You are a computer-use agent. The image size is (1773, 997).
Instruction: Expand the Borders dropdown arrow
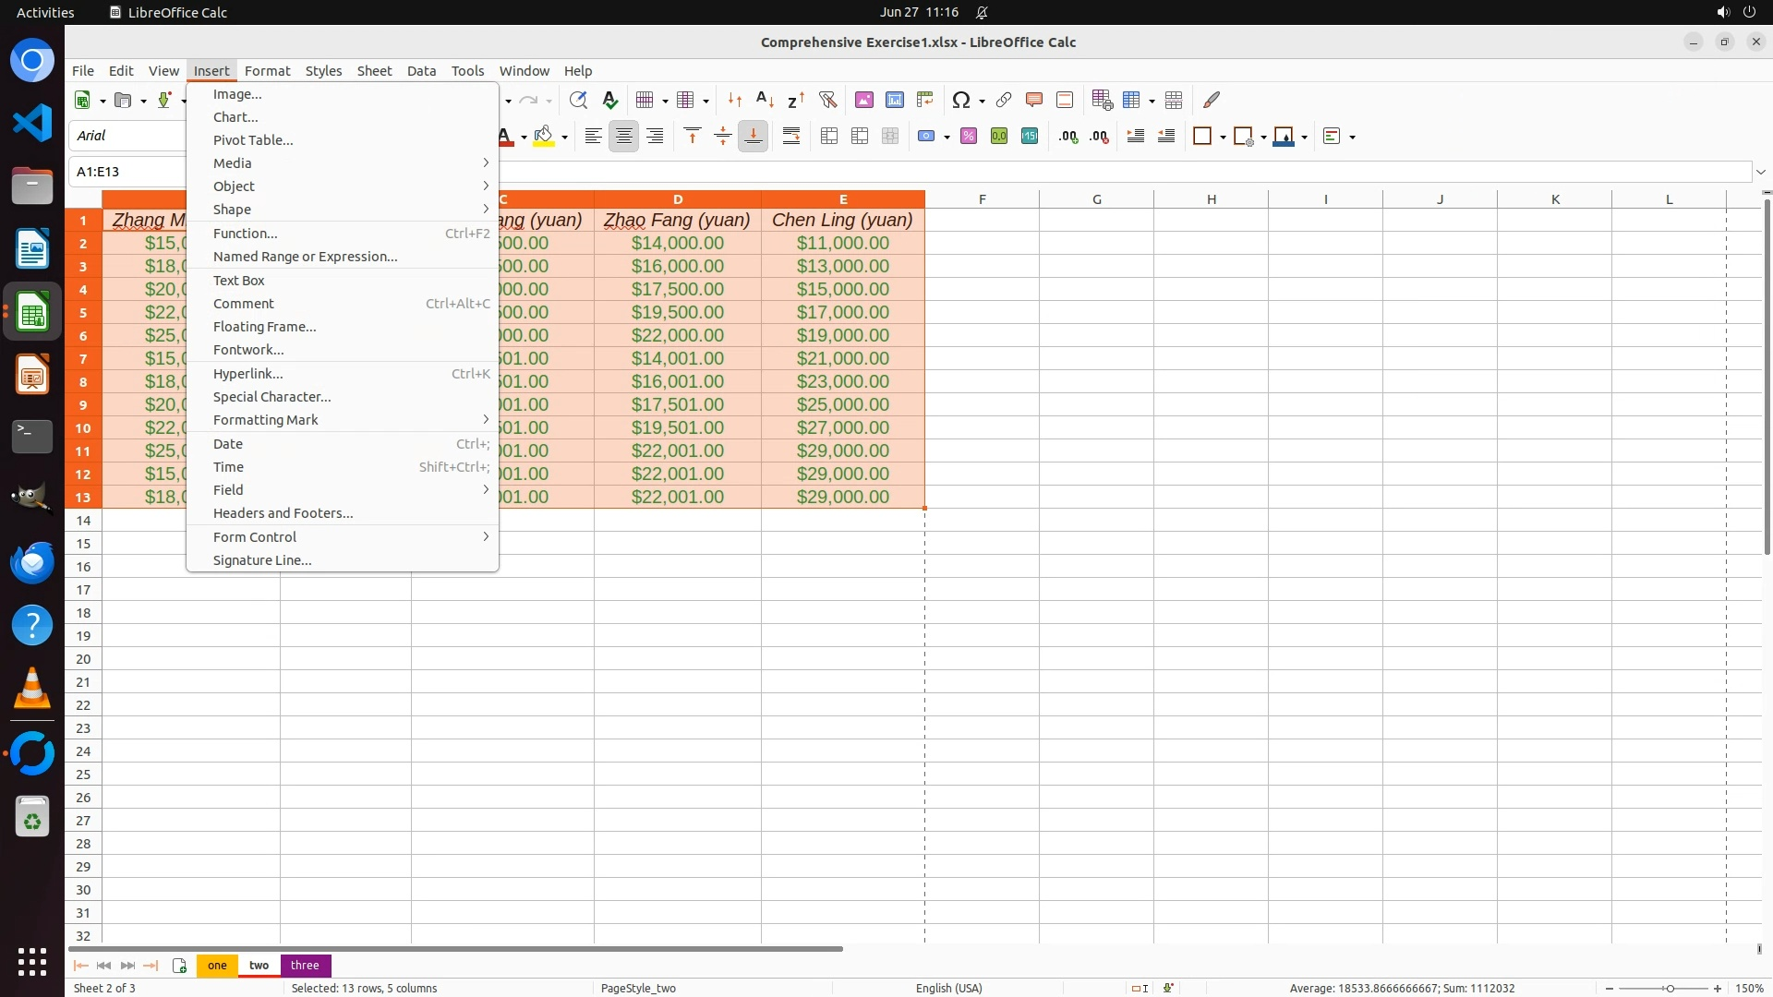pyautogui.click(x=1223, y=138)
